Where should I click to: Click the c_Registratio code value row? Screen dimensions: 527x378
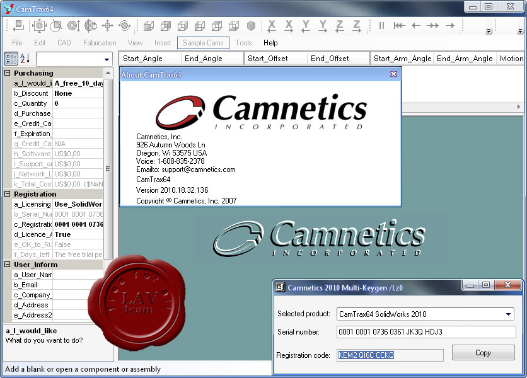(78, 224)
